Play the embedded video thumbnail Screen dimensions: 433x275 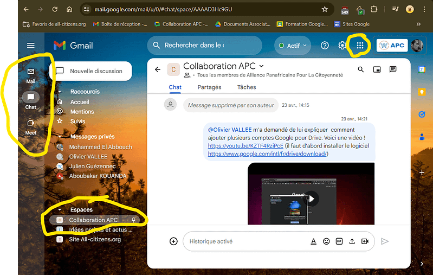(311, 199)
